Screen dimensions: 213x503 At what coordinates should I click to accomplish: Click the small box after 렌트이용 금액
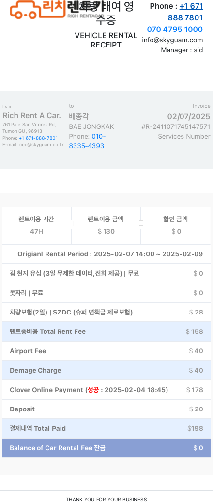point(141,223)
